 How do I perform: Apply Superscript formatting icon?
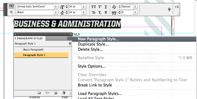click(x=100, y=7)
